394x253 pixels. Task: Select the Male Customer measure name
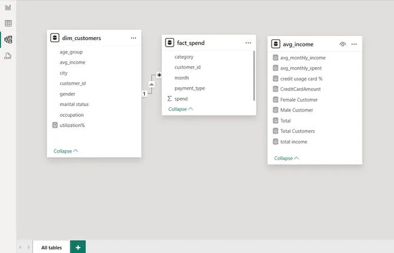297,110
